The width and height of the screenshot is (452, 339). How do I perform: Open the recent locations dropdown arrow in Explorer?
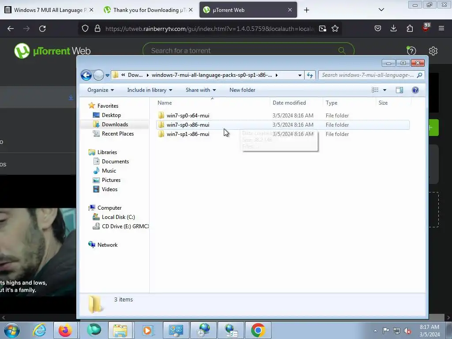click(x=107, y=75)
